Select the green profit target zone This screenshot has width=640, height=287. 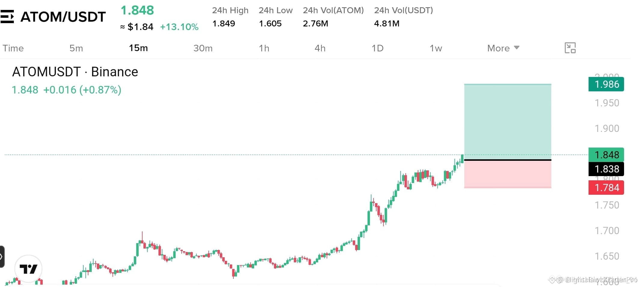click(508, 122)
